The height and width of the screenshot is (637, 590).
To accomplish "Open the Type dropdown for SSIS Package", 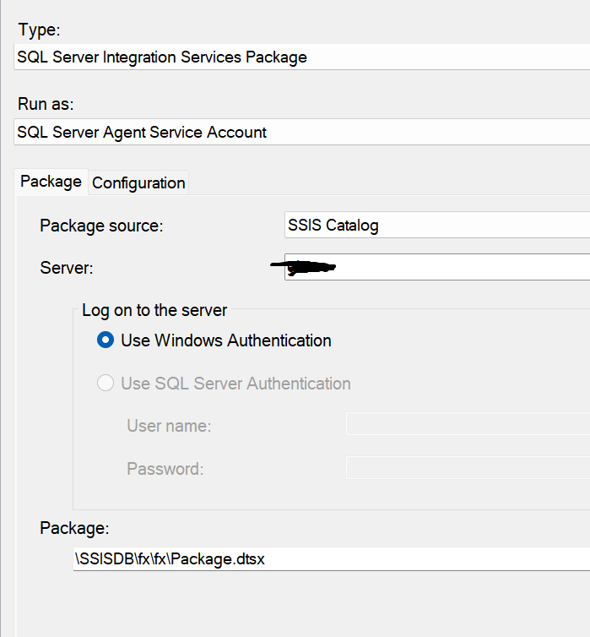I will pos(302,57).
